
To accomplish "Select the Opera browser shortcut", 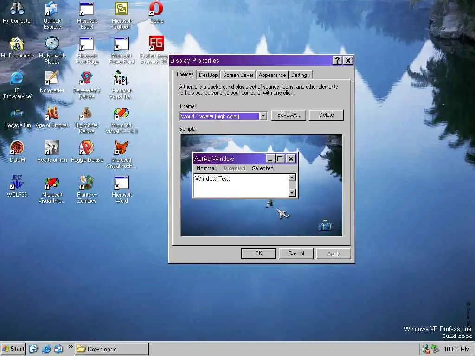I will pos(156,13).
